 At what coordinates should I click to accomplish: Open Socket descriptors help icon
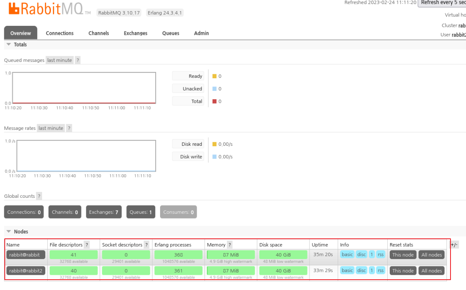(x=147, y=245)
